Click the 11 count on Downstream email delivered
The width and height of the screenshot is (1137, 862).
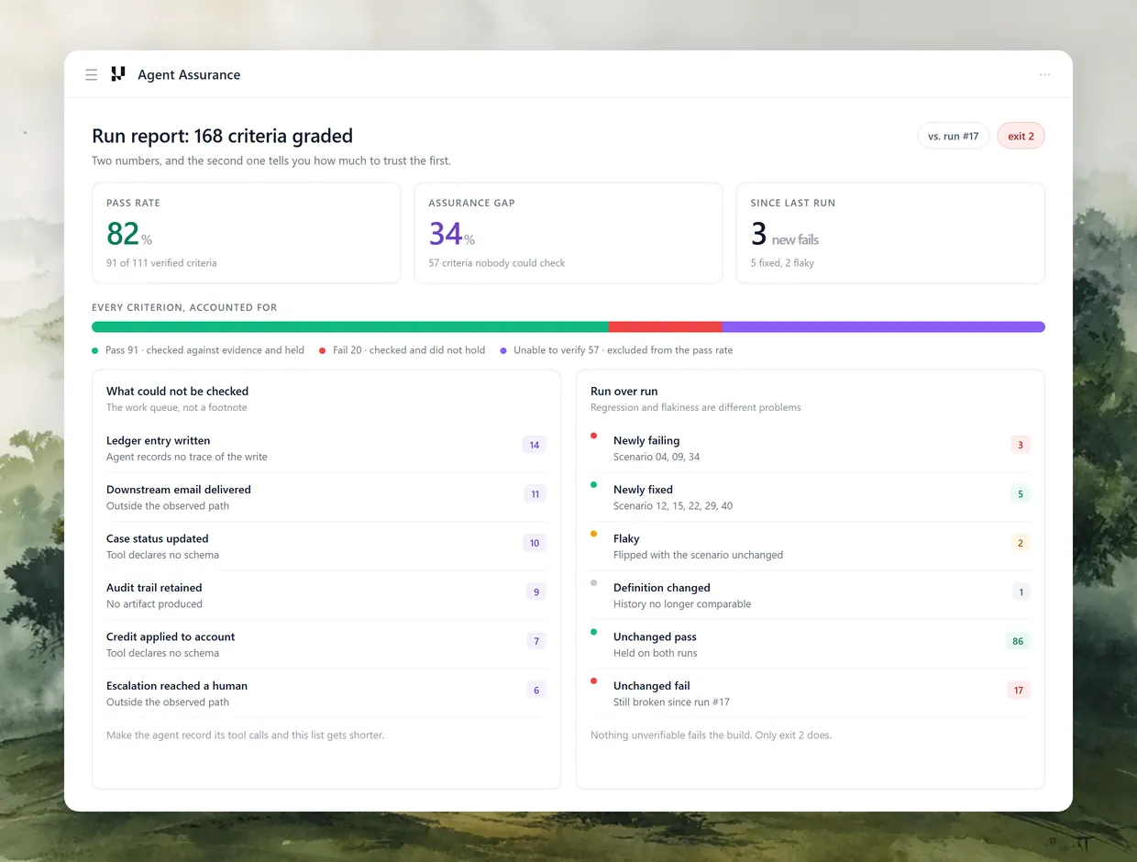(x=535, y=494)
